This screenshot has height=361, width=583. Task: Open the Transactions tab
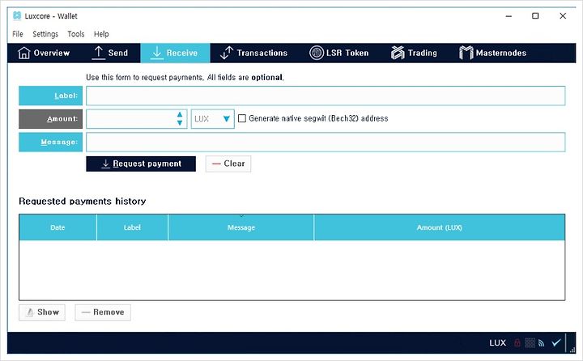click(x=253, y=53)
